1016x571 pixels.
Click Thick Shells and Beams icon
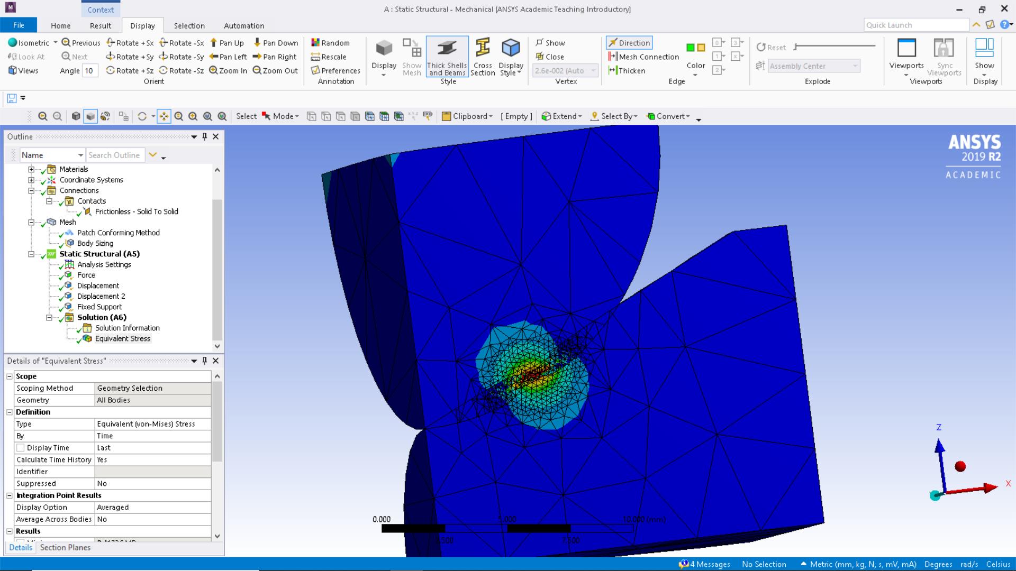point(447,48)
